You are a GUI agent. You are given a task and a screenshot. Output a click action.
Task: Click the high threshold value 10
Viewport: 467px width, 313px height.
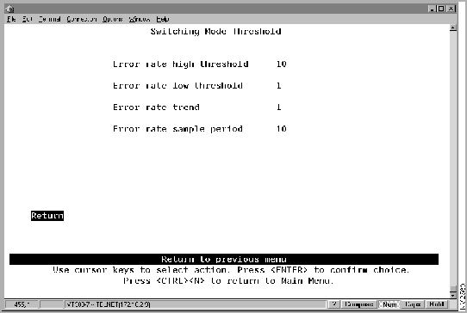coord(282,64)
